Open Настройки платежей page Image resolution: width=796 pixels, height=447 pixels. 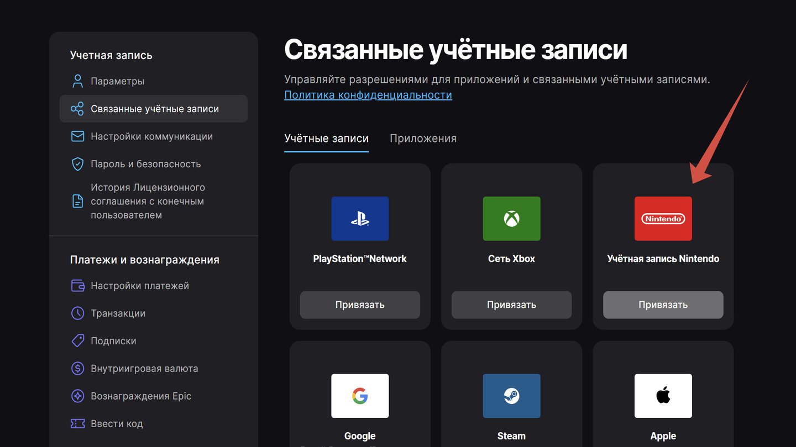[153, 286]
